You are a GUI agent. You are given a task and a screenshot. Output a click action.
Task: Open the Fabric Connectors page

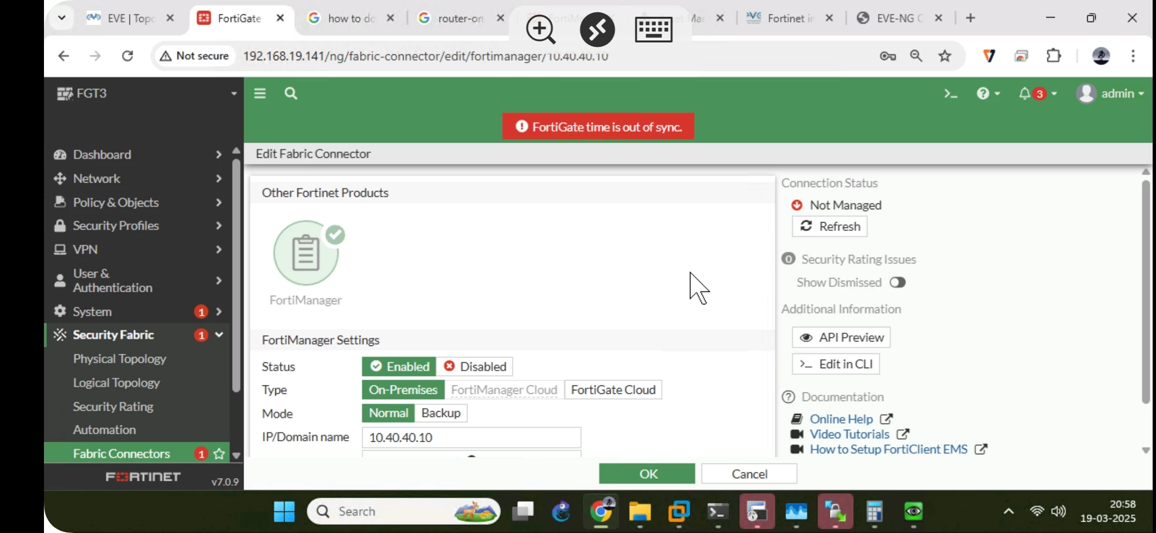point(122,454)
